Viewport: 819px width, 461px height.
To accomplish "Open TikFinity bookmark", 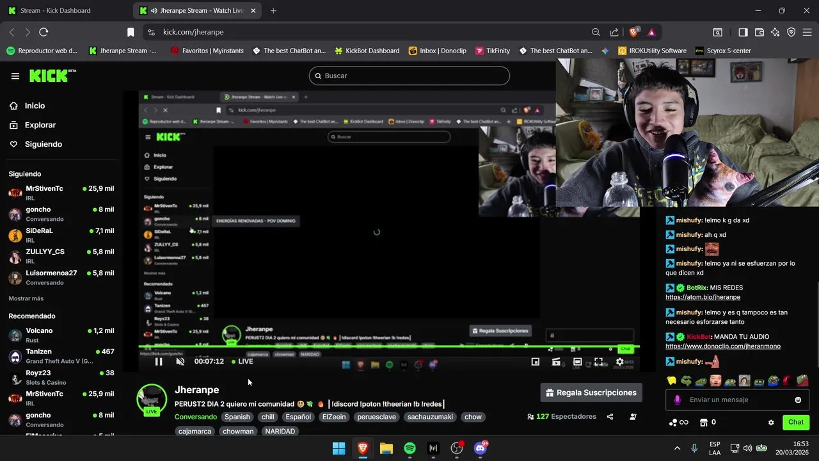I will pos(493,51).
